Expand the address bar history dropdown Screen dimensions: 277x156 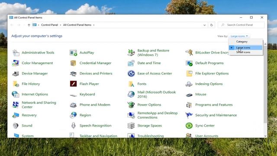(x=204, y=25)
